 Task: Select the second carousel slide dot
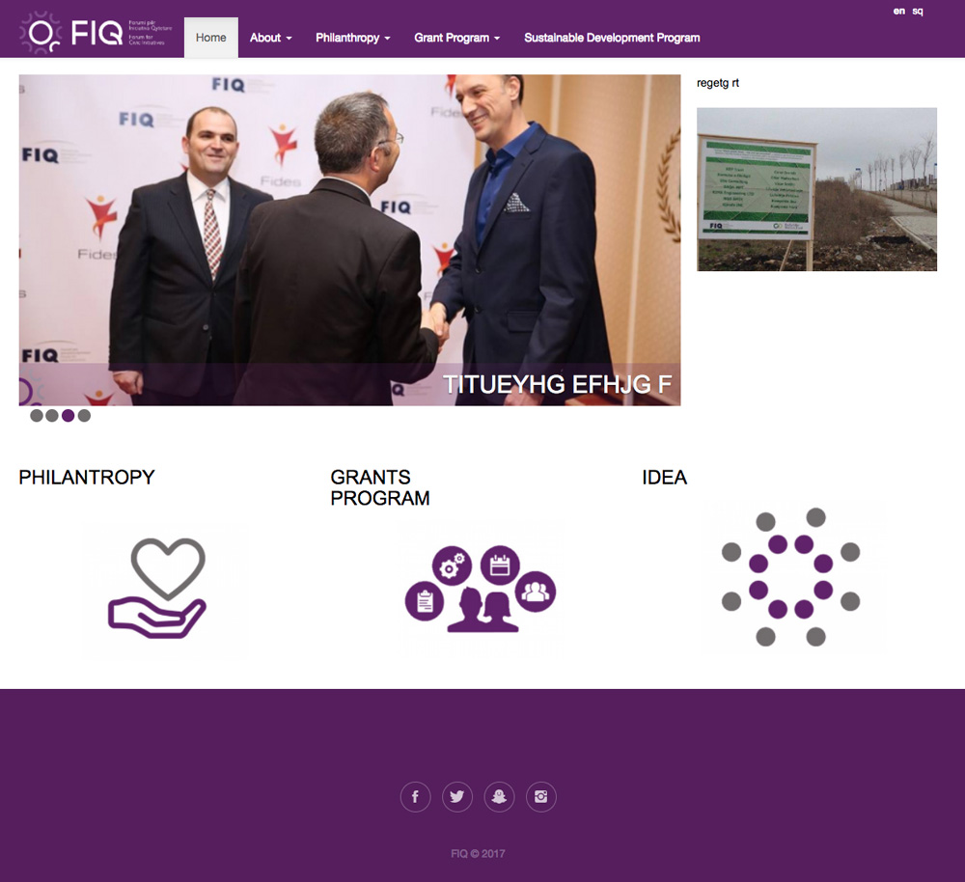coord(52,416)
